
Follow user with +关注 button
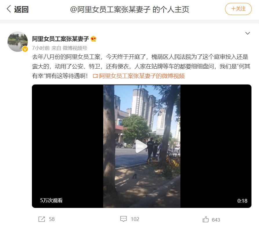click(238, 9)
